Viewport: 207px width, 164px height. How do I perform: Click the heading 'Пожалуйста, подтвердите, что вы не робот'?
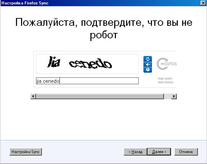104,29
